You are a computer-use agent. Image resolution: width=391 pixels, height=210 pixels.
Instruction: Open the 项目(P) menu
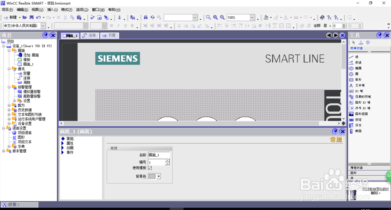click(7, 10)
